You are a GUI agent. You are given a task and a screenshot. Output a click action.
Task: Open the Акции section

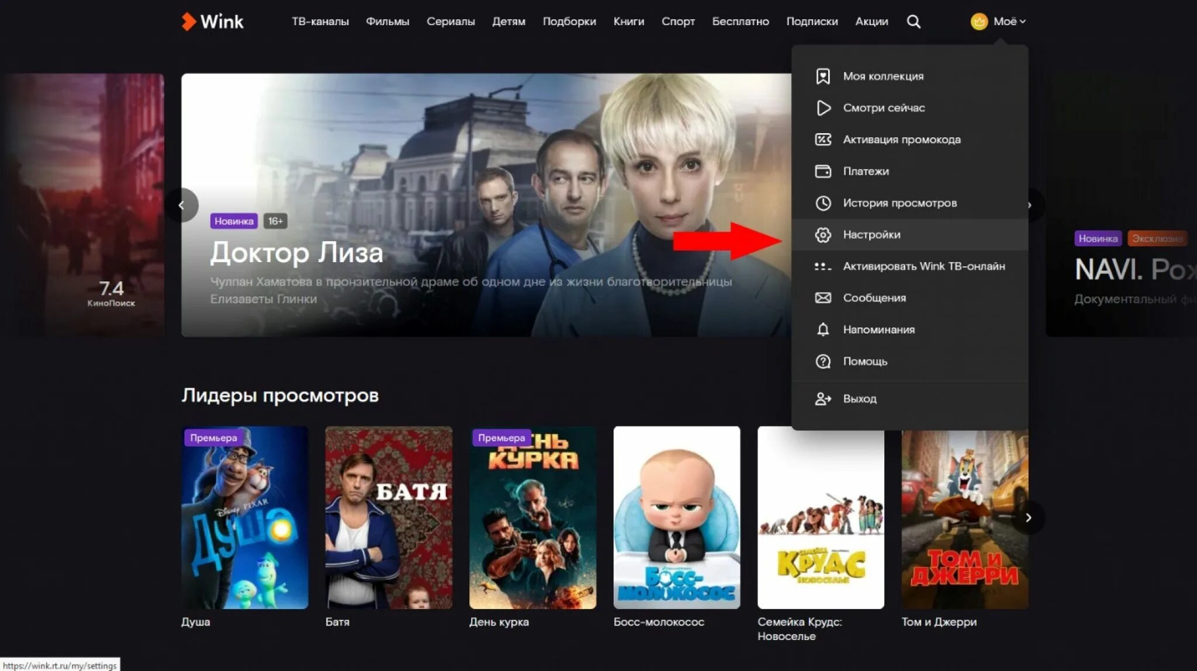tap(871, 22)
